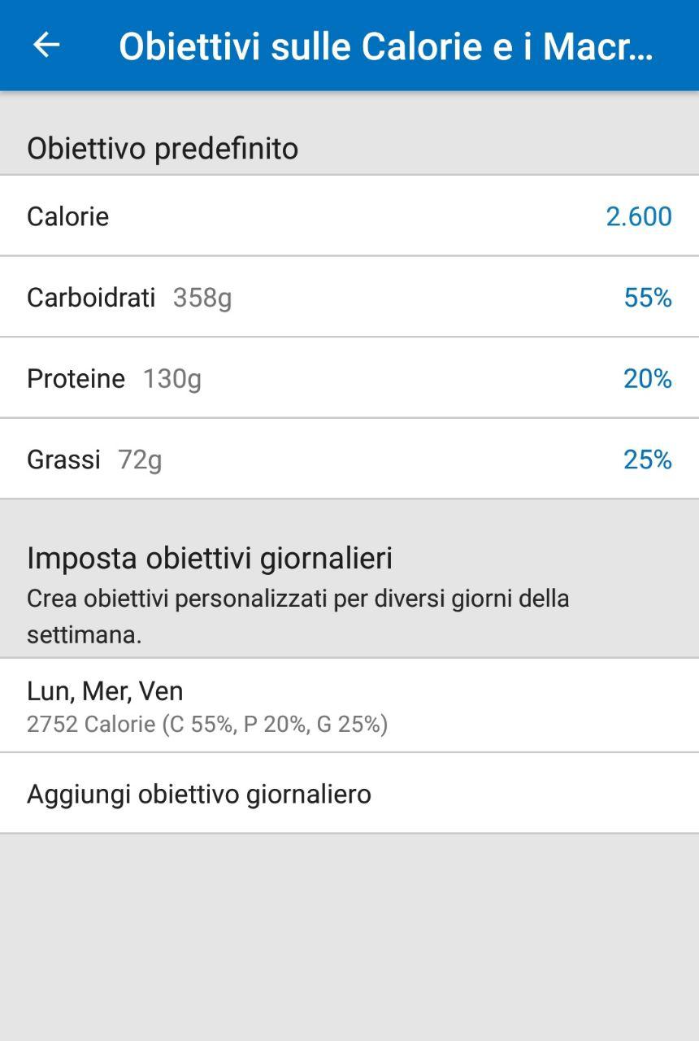Change the 55% carbohydrate percentage
Screen dimensions: 699x1041
click(x=647, y=298)
